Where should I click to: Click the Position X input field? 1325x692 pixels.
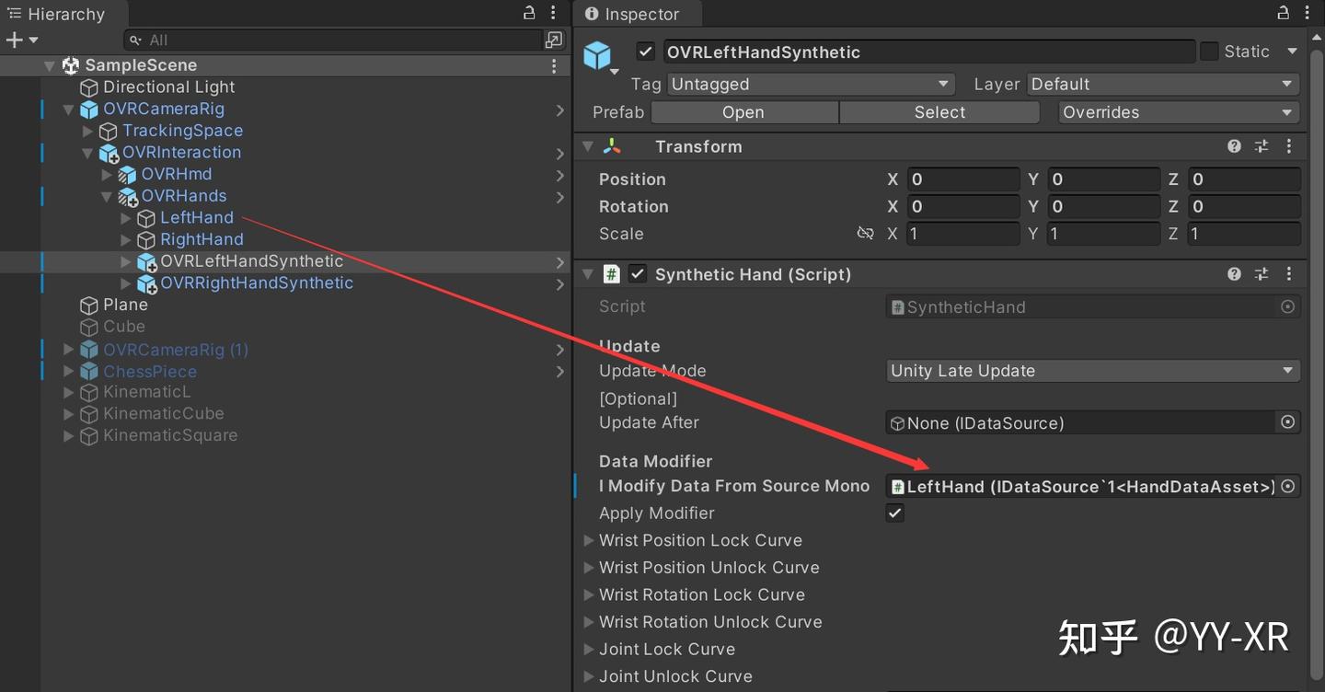(963, 179)
